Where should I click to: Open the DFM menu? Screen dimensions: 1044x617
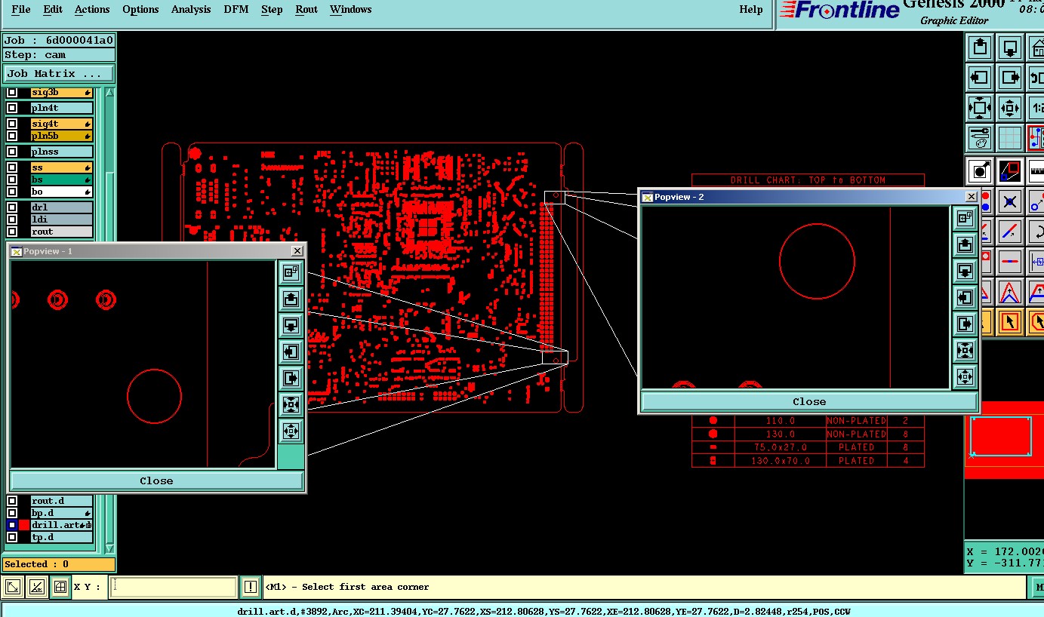[236, 10]
